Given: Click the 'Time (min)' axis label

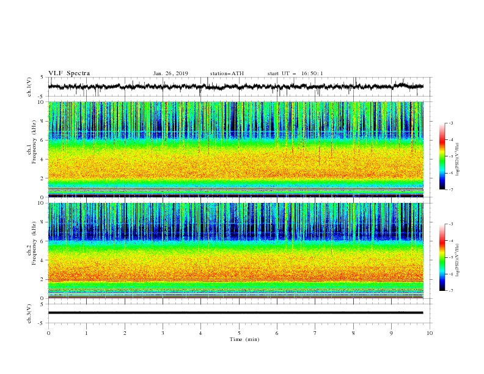Looking at the screenshot, I should [x=244, y=339].
